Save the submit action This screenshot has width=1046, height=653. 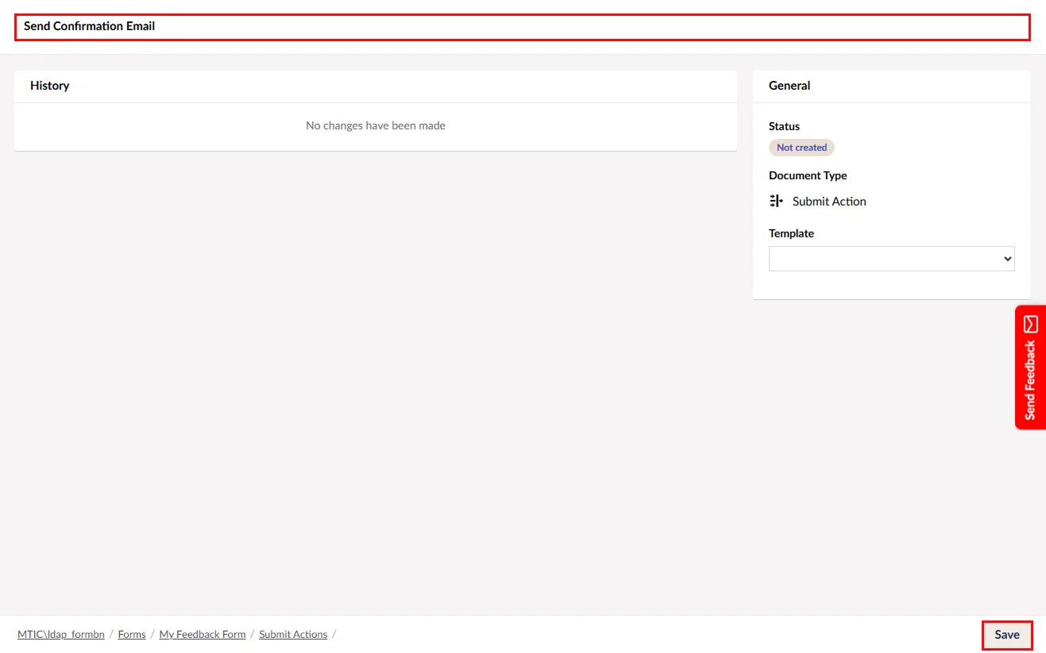pyautogui.click(x=1007, y=635)
